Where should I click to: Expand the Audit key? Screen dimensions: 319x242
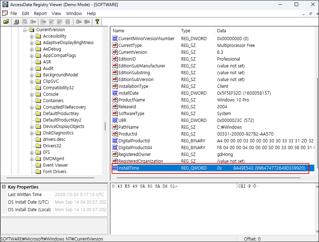point(32,69)
